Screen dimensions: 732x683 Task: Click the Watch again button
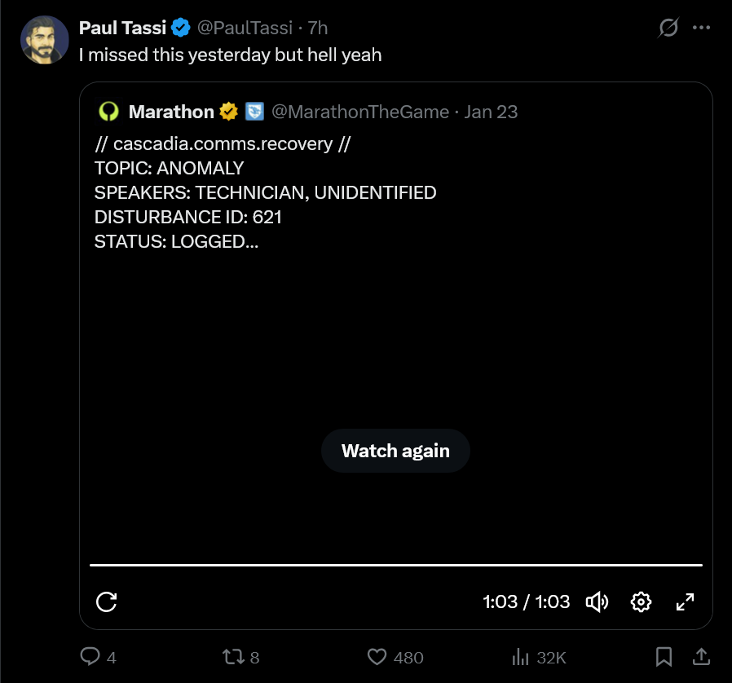(395, 451)
